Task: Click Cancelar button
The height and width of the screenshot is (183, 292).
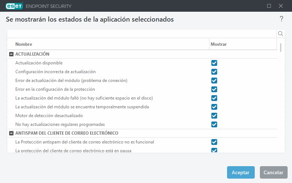Action: point(273,172)
